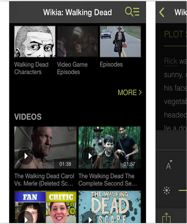Image resolution: width=187 pixels, height=224 pixels.
Task: Click the VIDEOS section heading
Action: click(x=28, y=117)
